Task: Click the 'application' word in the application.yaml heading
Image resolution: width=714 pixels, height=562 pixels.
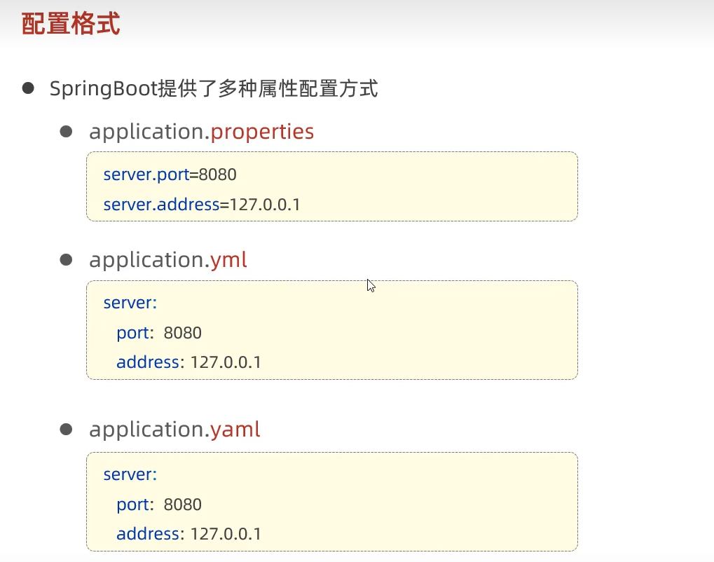Action: point(146,430)
